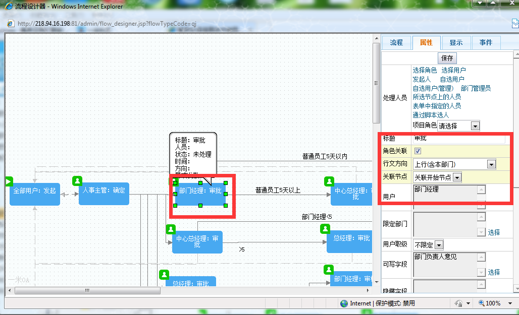
Task: Click the user icon on the lower-left 中心总经理 node
Action: pyautogui.click(x=171, y=229)
